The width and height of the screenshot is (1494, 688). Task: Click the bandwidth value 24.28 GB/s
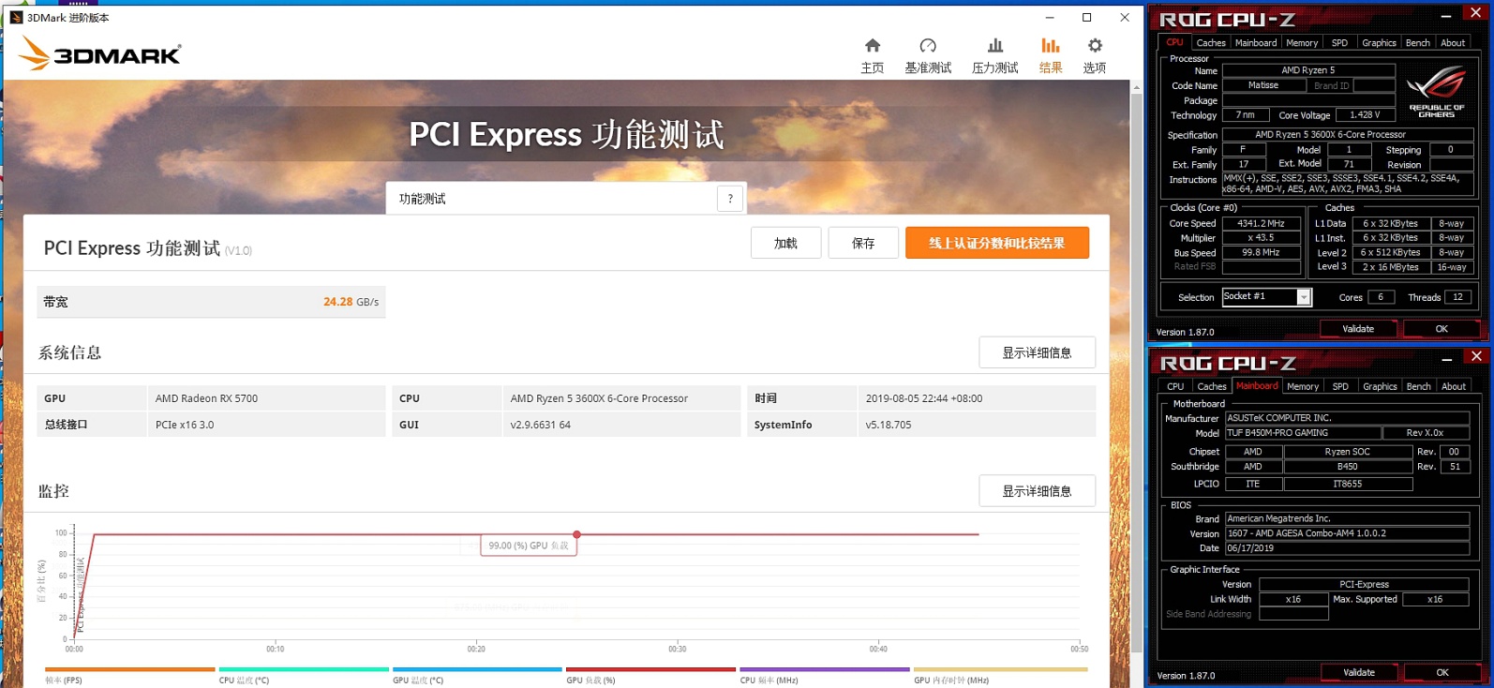point(351,302)
